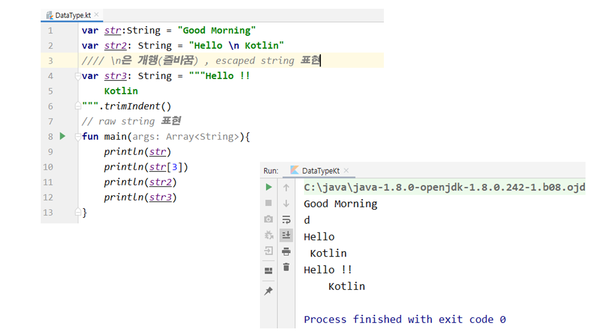The width and height of the screenshot is (592, 333).
Task: Click the Exit arrow icon in Run panel
Action: click(269, 251)
